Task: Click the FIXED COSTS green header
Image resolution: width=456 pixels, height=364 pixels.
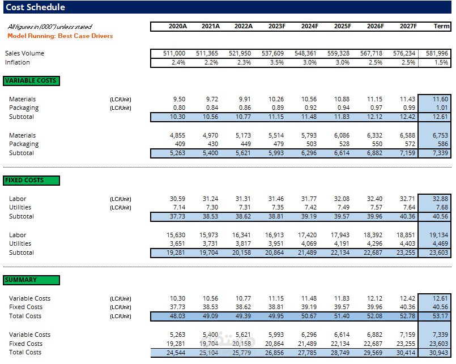Action: [31, 181]
